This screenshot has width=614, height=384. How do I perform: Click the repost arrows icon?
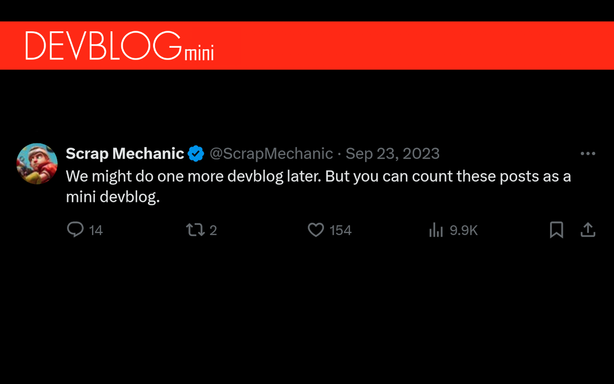[195, 230]
